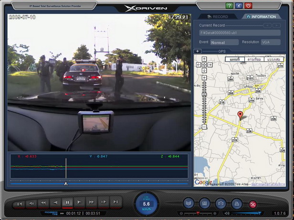Pause the video playback
The image size is (294, 220).
(x=67, y=202)
